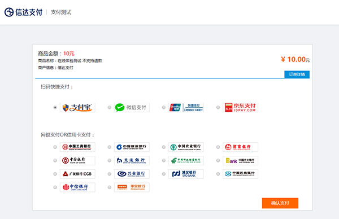This screenshot has width=339, height=219.
Task: Choose the 中国光大银行 Bank logo
Action: [x=240, y=160]
